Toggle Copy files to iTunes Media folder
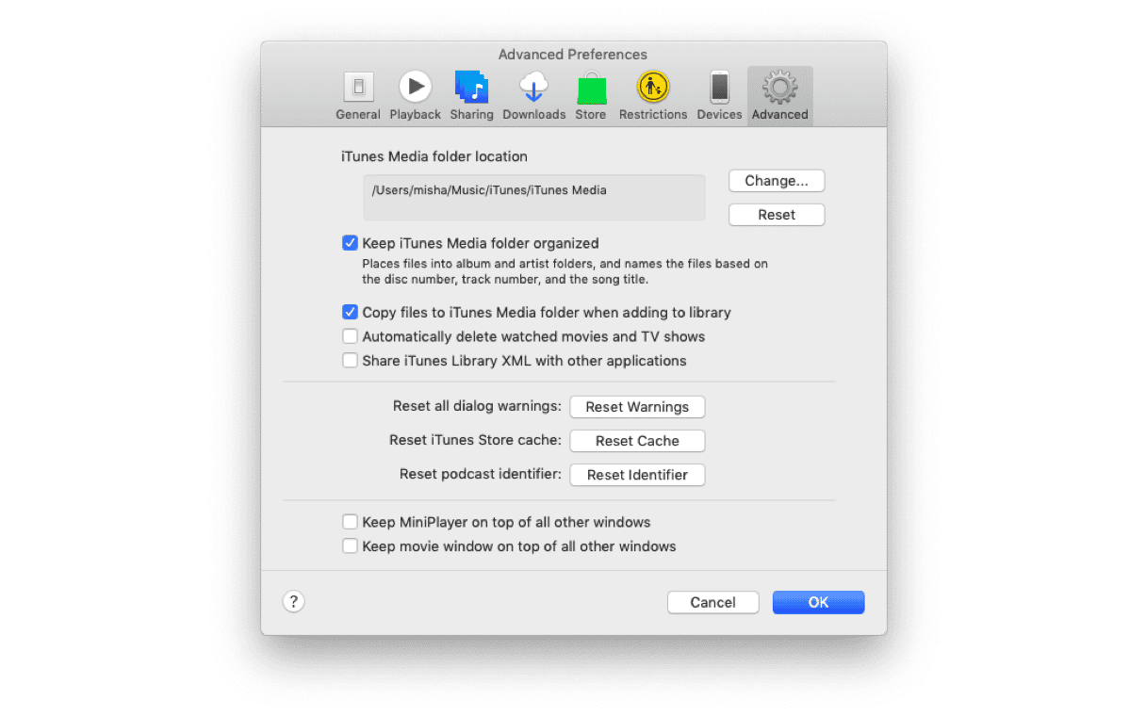 click(350, 312)
